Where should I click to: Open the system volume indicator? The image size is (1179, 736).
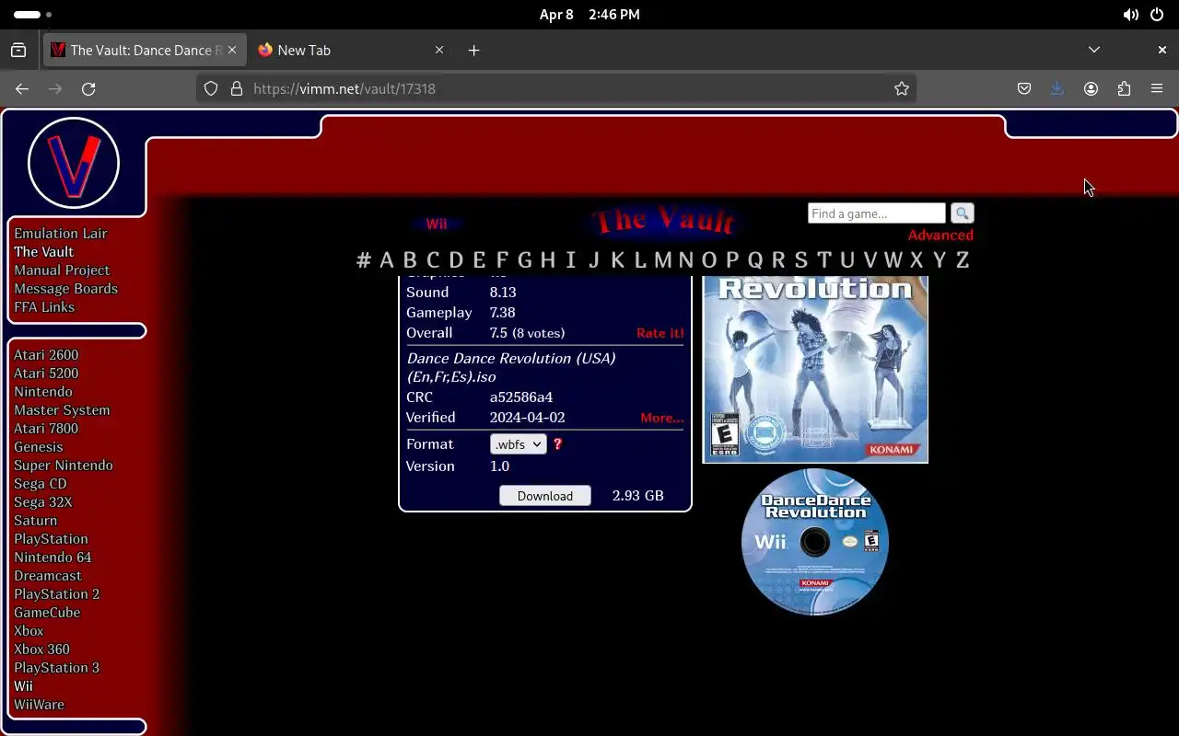pos(1130,15)
